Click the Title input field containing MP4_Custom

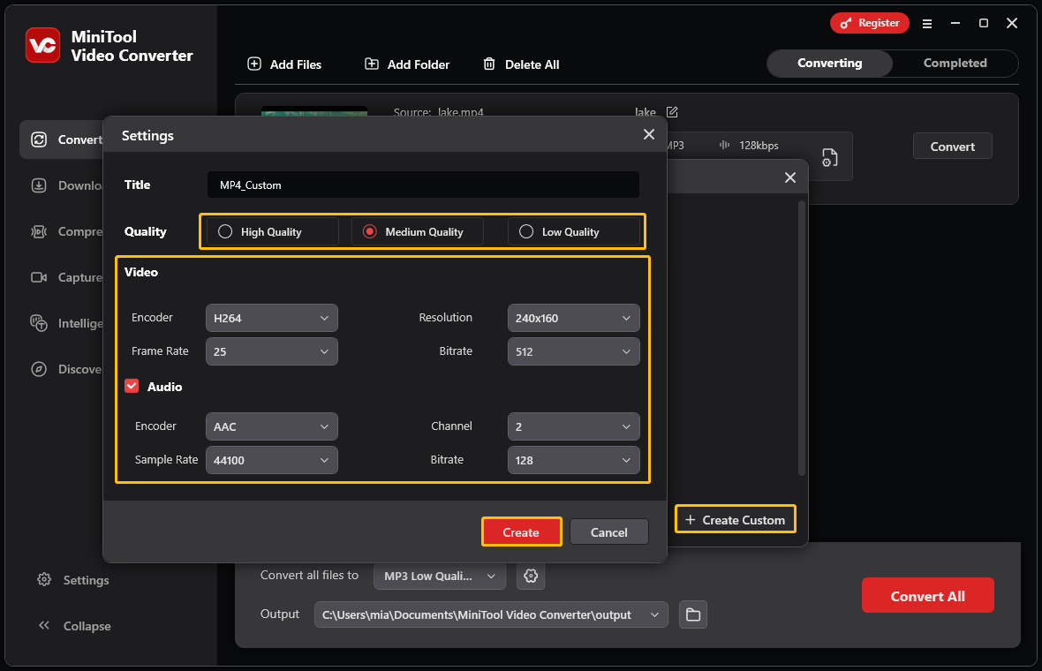[x=422, y=185]
